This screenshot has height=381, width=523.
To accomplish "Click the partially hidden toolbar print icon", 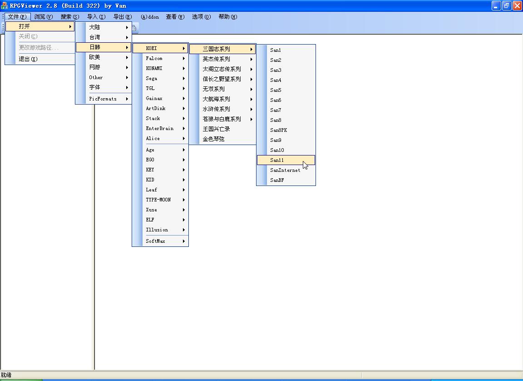I will click(x=134, y=28).
